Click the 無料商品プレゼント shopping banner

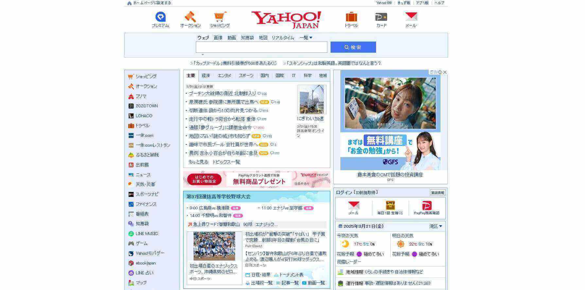257,179
